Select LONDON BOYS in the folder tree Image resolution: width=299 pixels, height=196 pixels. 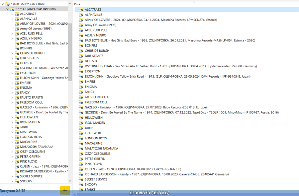[x=31, y=137]
